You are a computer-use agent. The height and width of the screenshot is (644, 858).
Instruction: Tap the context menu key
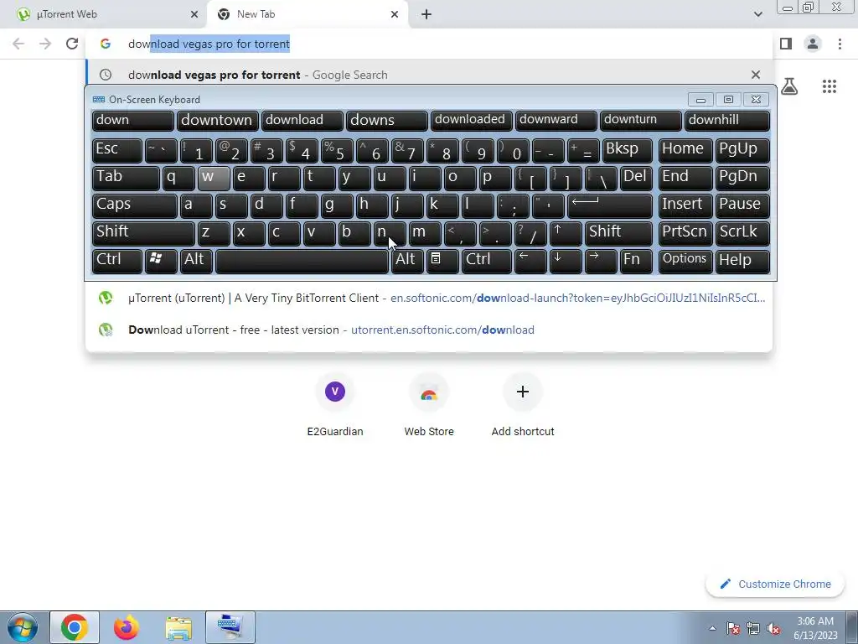click(x=442, y=262)
